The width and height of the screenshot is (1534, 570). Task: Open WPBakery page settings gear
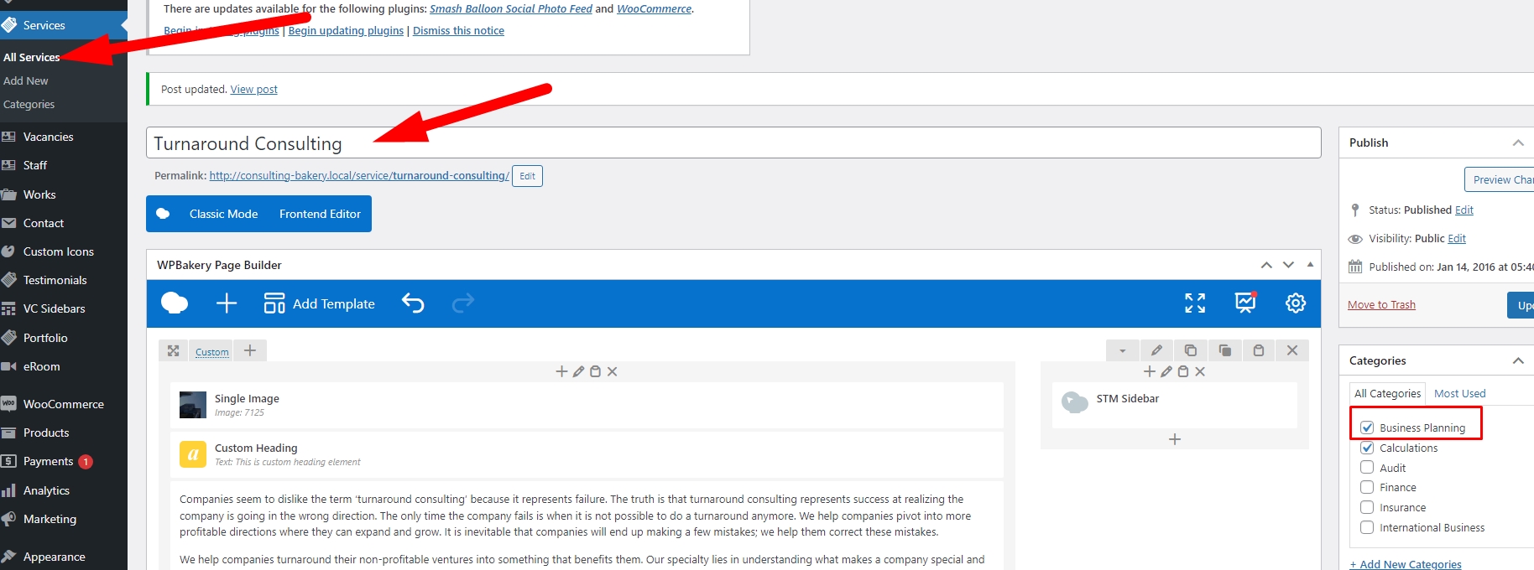tap(1296, 303)
